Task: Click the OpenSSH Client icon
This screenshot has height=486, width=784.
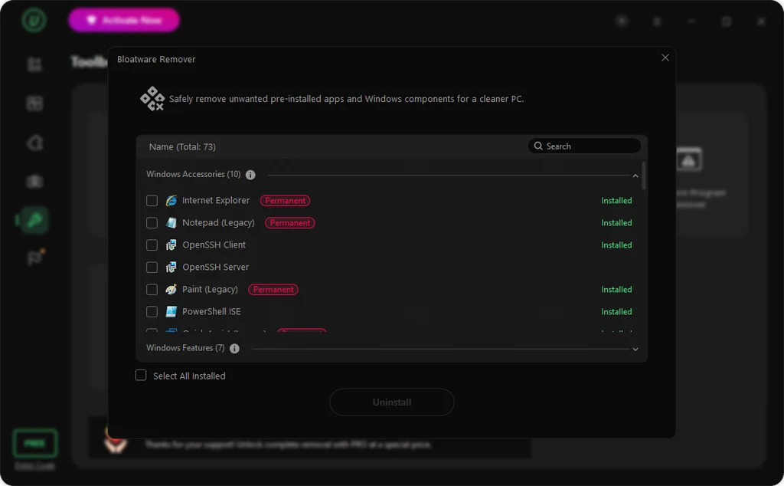Action: pos(171,245)
